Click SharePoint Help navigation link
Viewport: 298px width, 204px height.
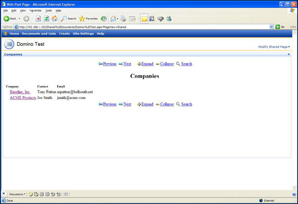coord(101,34)
